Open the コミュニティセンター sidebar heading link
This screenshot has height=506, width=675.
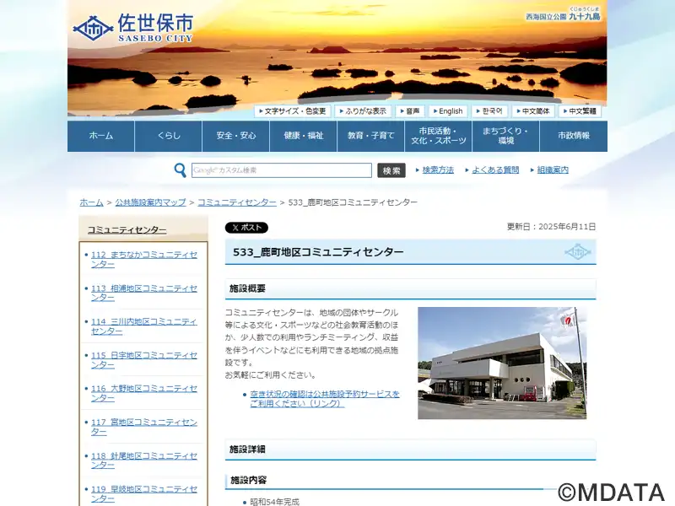point(127,229)
